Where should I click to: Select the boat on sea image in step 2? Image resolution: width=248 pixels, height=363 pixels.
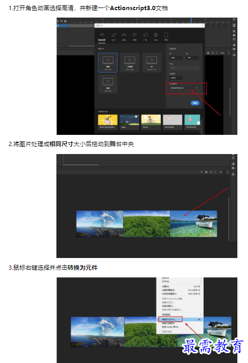click(x=194, y=224)
